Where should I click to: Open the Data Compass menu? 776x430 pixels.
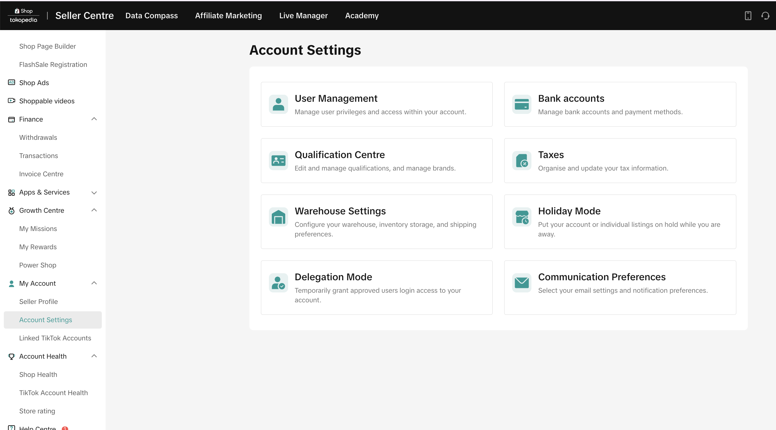pos(151,16)
